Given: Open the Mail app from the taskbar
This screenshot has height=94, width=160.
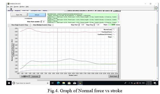Looking at the screenshot, I should click(75, 83).
